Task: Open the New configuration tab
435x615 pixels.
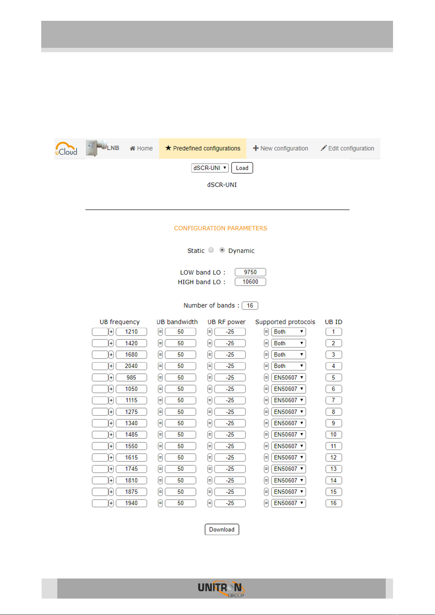Action: click(x=280, y=149)
